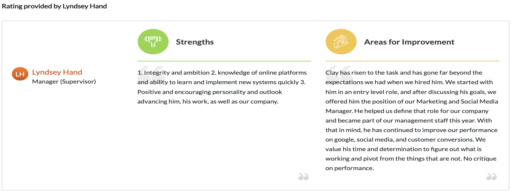
Task: Click "on performance." ending the feedback
Action: [350, 168]
